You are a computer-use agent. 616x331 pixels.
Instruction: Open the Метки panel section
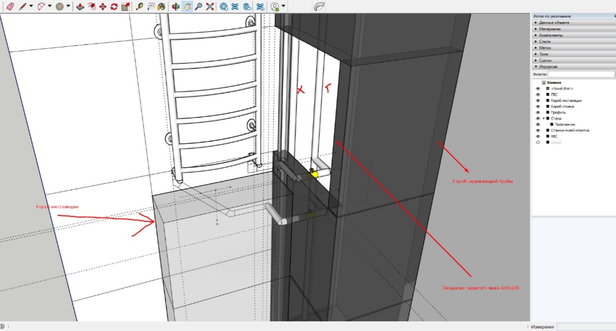[x=545, y=48]
